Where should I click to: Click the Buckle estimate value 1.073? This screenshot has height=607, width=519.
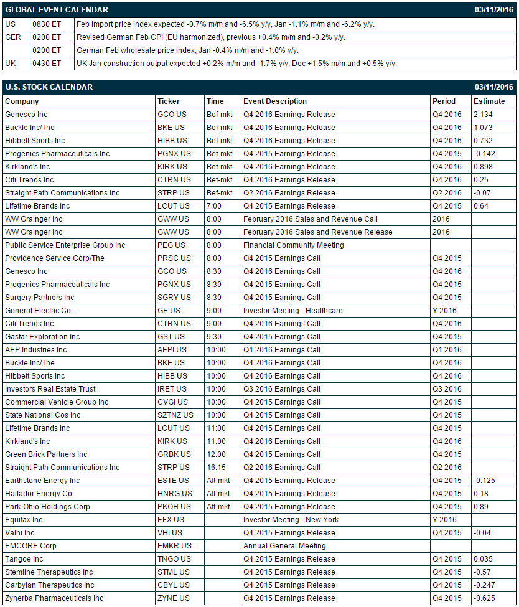(x=483, y=128)
